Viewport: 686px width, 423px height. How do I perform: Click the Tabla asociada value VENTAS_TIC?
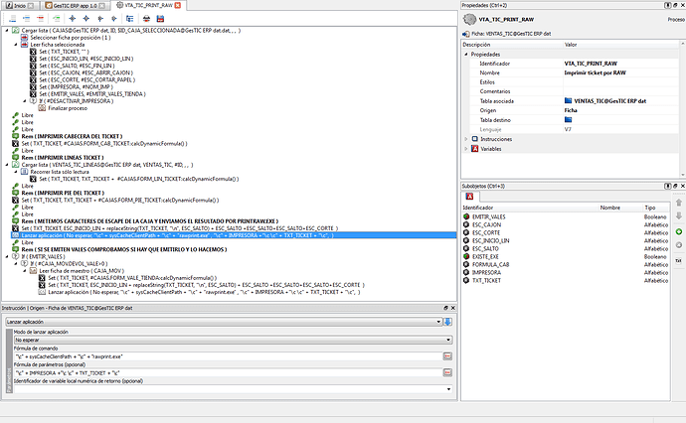[x=609, y=101]
